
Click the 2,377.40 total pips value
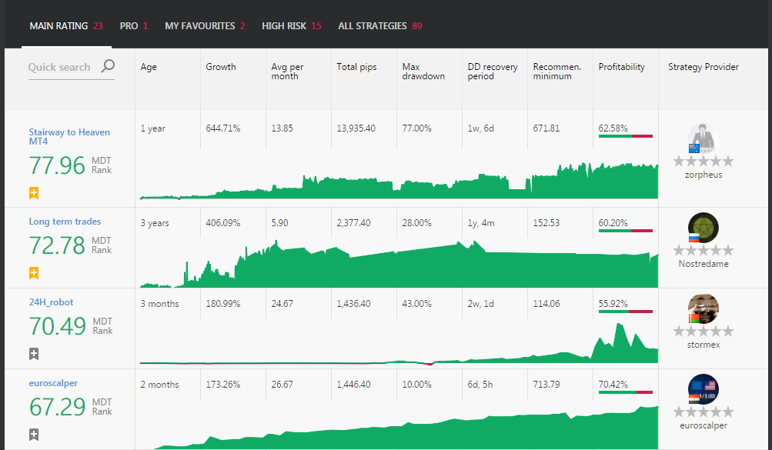pyautogui.click(x=353, y=223)
